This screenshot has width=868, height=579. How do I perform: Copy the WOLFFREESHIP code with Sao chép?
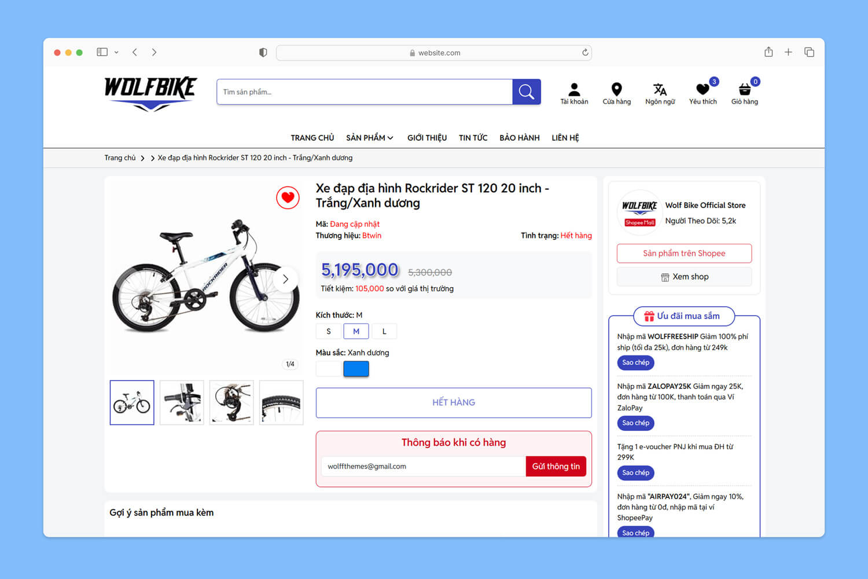point(635,362)
